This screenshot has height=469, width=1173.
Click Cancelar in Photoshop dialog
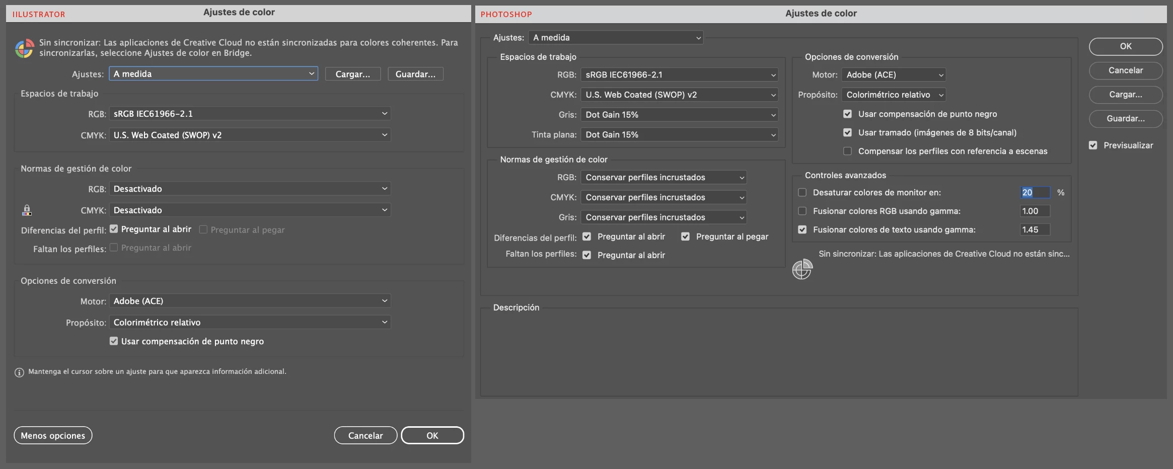(x=1126, y=70)
